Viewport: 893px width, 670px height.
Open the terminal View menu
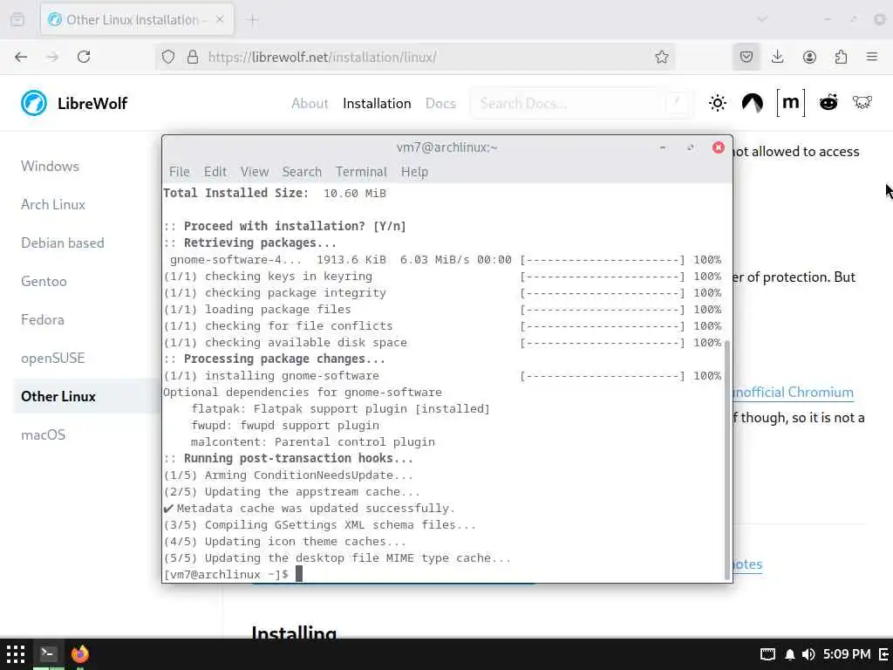coord(255,172)
